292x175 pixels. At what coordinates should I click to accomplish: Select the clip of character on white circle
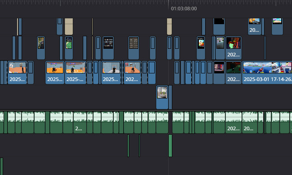point(76,73)
